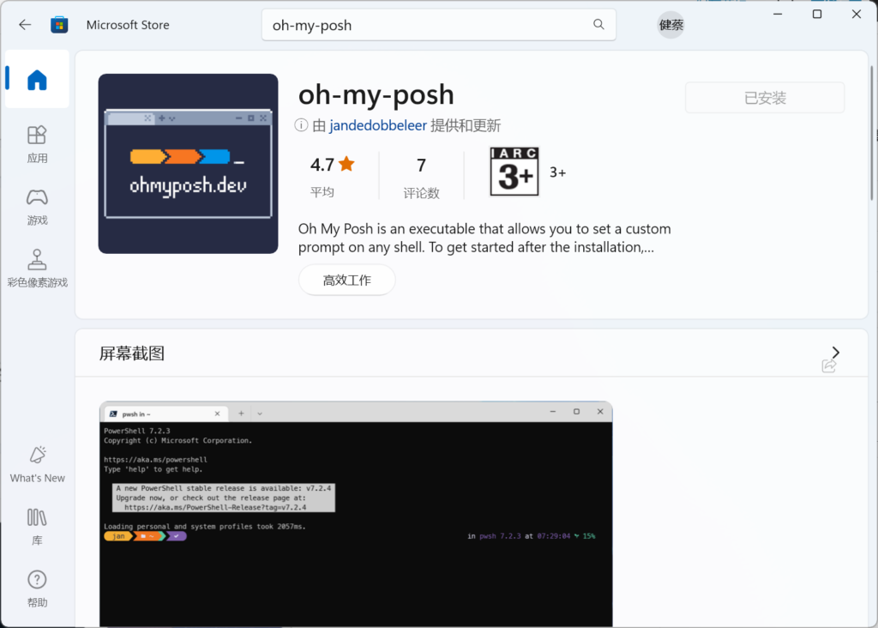Open the jandedobbeleer publisher link
Viewport: 878px width, 628px height.
pyautogui.click(x=378, y=125)
